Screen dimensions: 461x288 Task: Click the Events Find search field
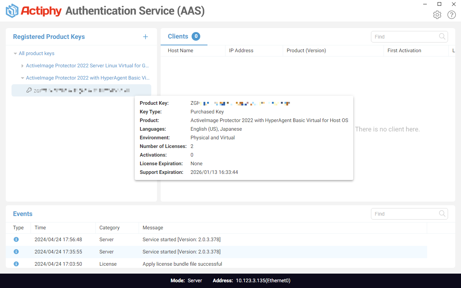tap(409, 214)
